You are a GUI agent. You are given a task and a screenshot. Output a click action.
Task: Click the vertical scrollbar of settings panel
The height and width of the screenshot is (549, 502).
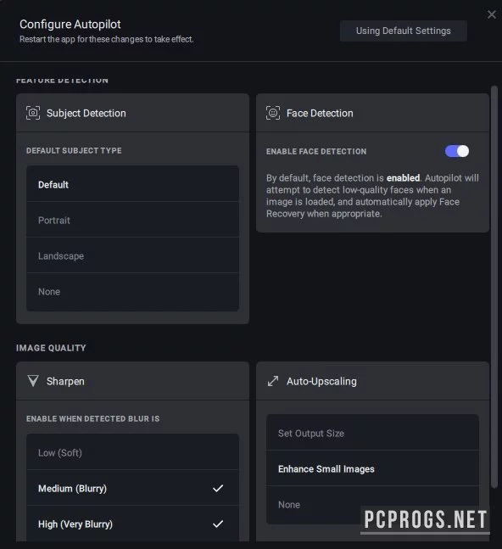(x=494, y=287)
